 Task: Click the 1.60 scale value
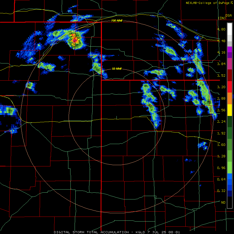coord(221,145)
